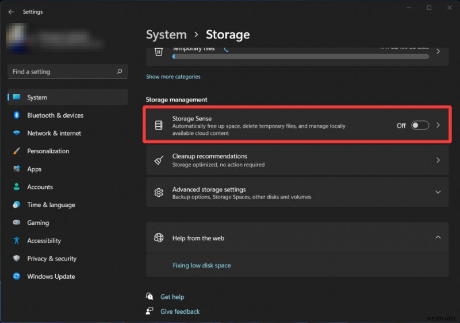
Task: Open Bluetooth & devices settings
Action: pos(68,115)
